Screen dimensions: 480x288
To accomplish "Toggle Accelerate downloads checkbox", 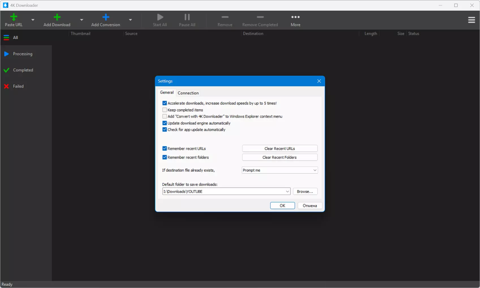I will 165,103.
